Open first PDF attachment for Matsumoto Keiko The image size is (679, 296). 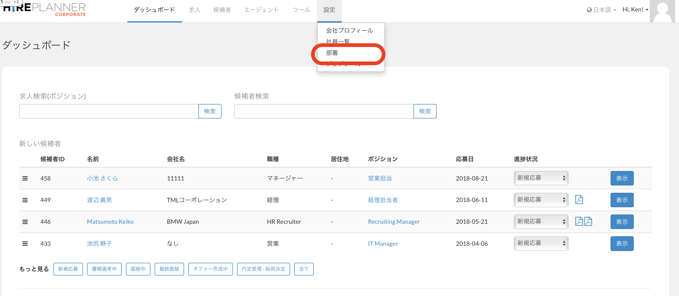coord(579,221)
